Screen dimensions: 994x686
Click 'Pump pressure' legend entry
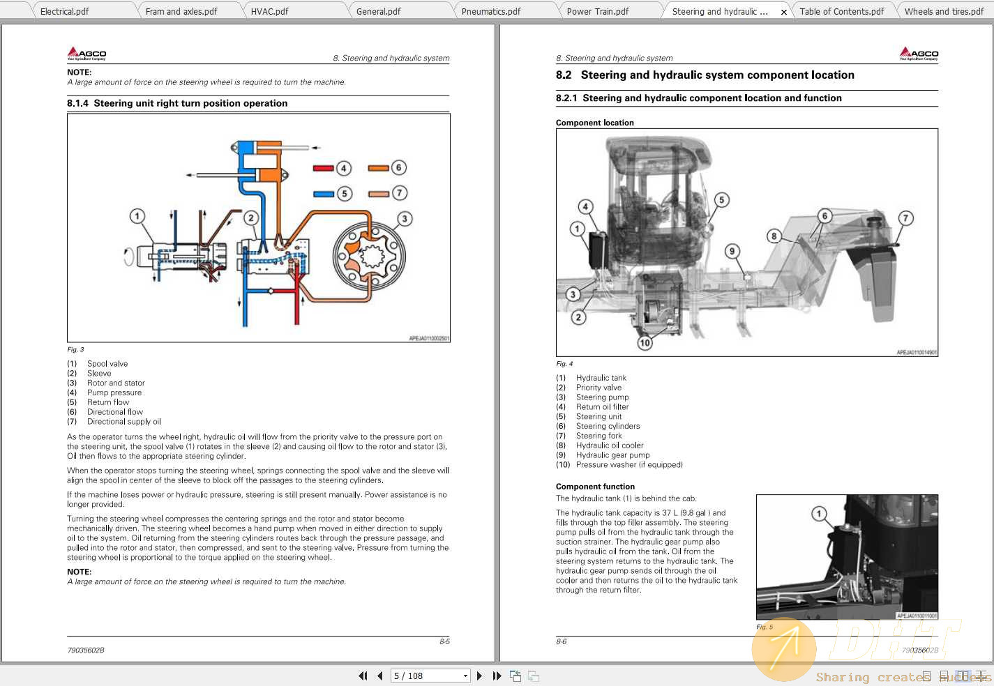[x=114, y=393]
